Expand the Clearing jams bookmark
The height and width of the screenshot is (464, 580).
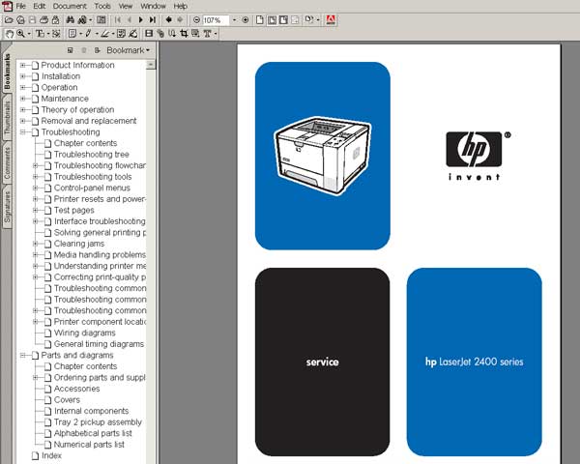click(36, 244)
